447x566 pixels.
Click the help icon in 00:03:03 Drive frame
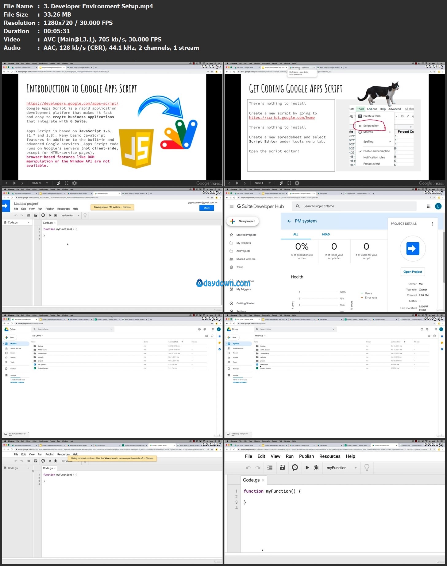pos(199,329)
